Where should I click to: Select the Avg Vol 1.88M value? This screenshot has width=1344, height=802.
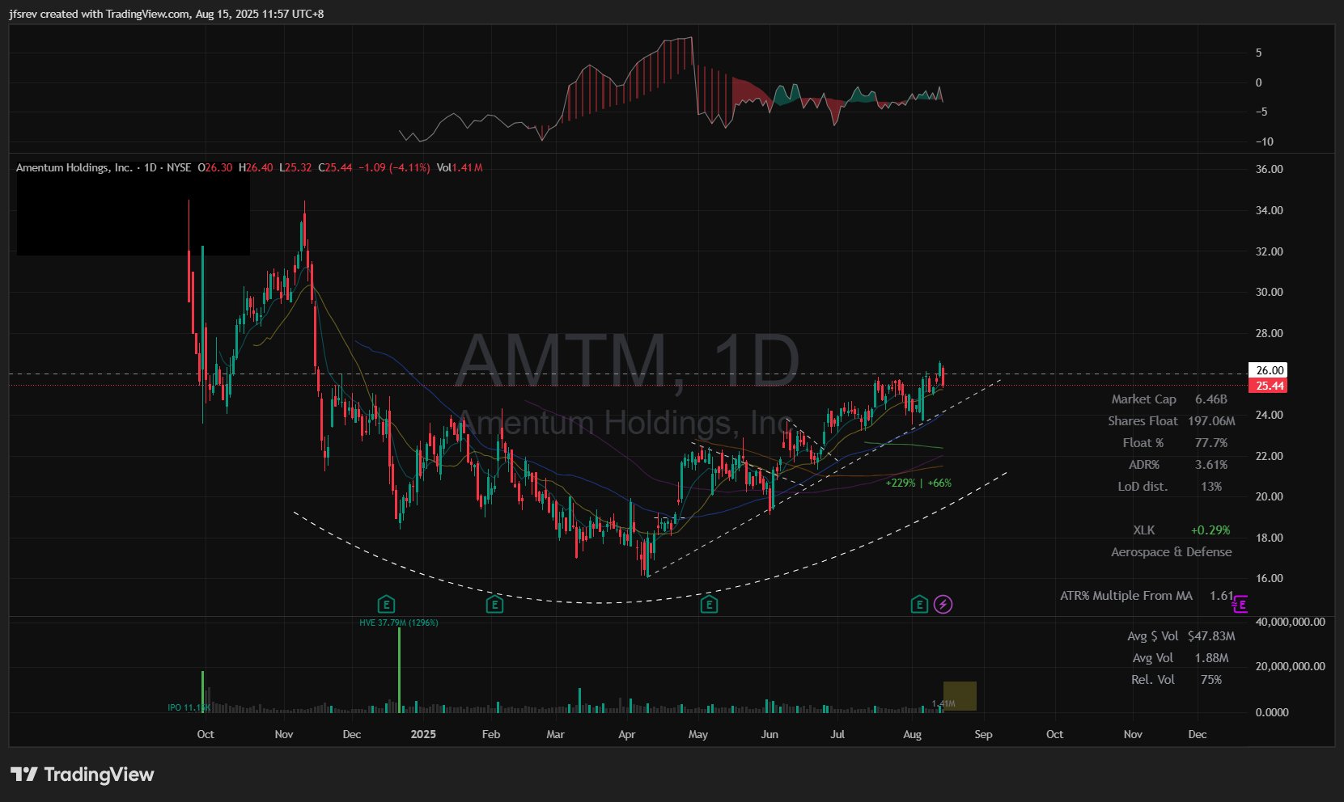1211,658
